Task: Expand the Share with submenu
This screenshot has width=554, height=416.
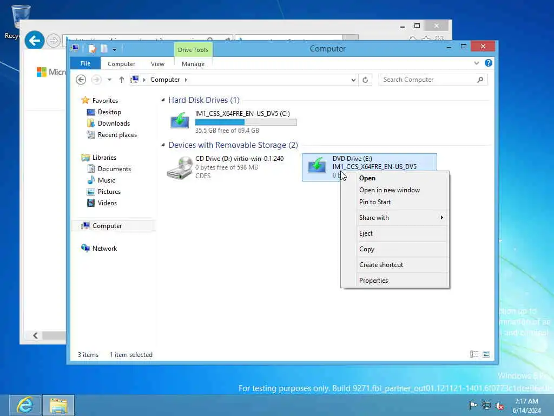Action: pos(395,218)
